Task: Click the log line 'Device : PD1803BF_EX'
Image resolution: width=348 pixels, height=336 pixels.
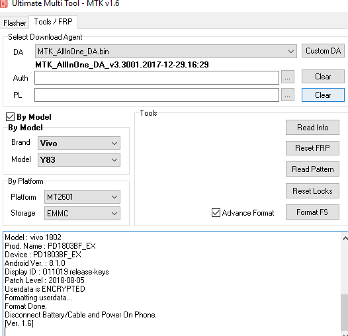Action: click(x=43, y=255)
